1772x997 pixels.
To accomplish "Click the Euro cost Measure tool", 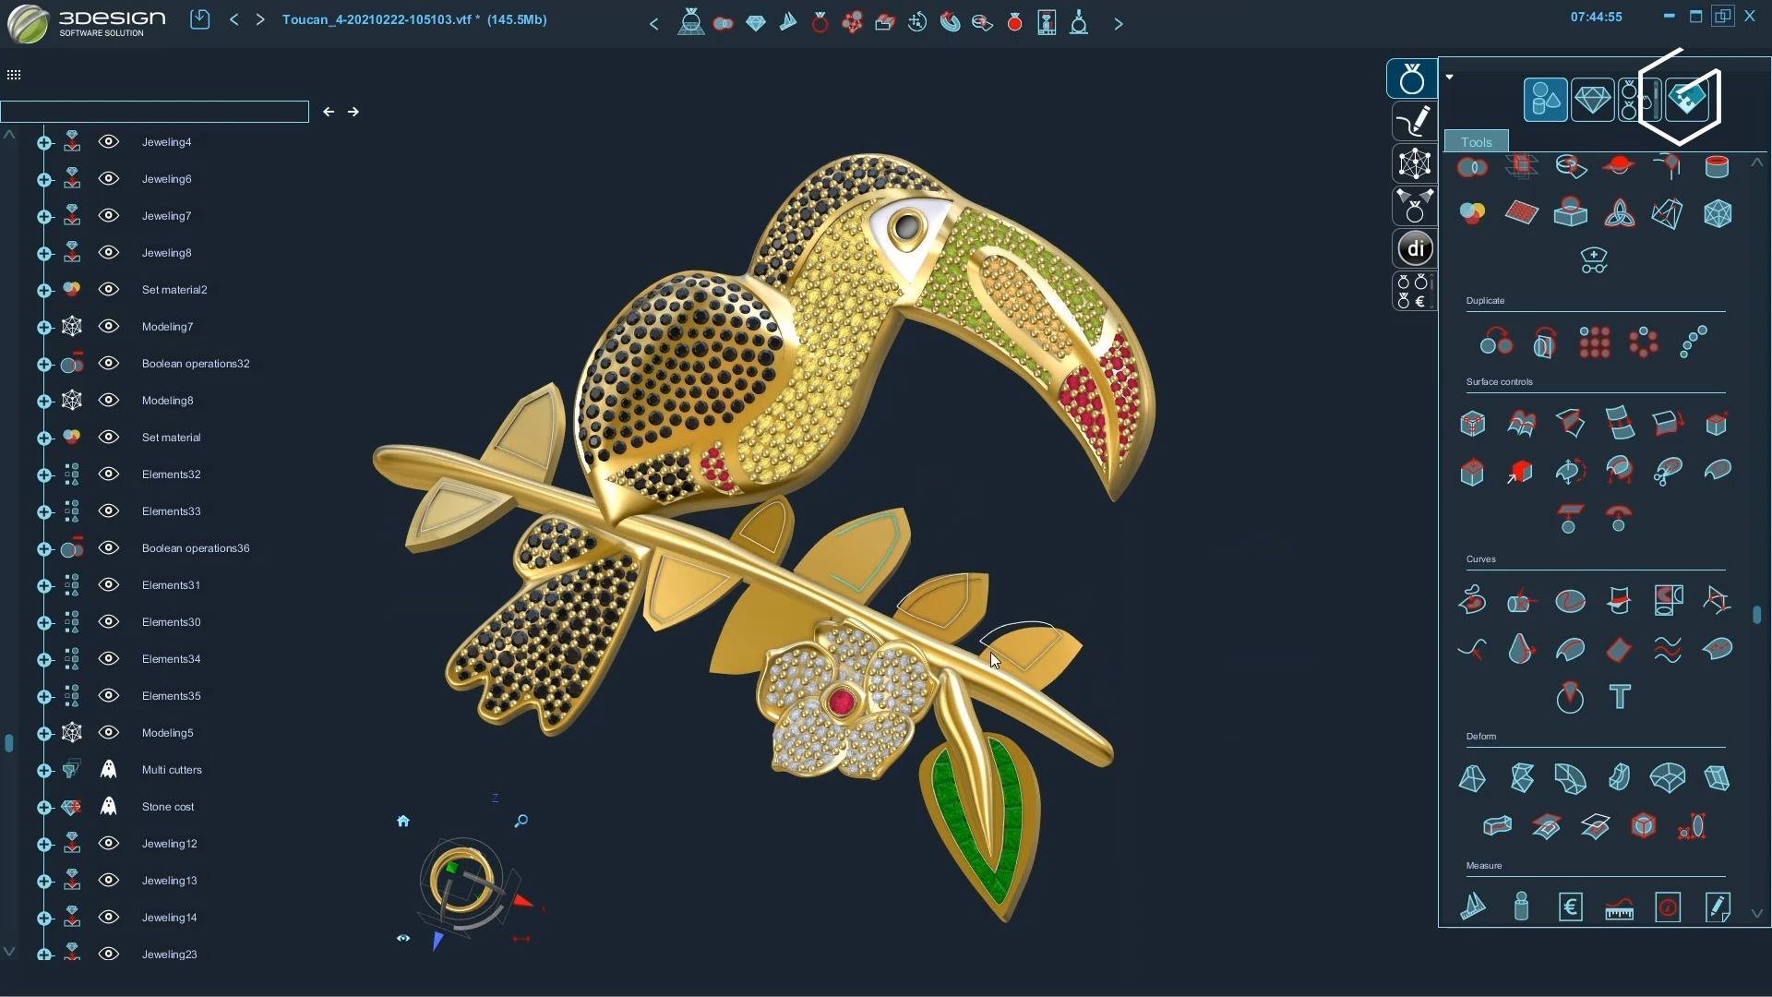I will click(x=1570, y=907).
